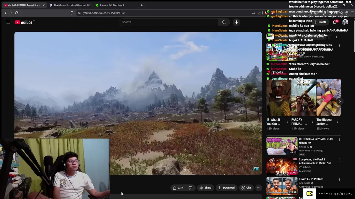Open the TRAPPED IN PRISON video title
Screen dimensions: 355x199
[x=311, y=179]
